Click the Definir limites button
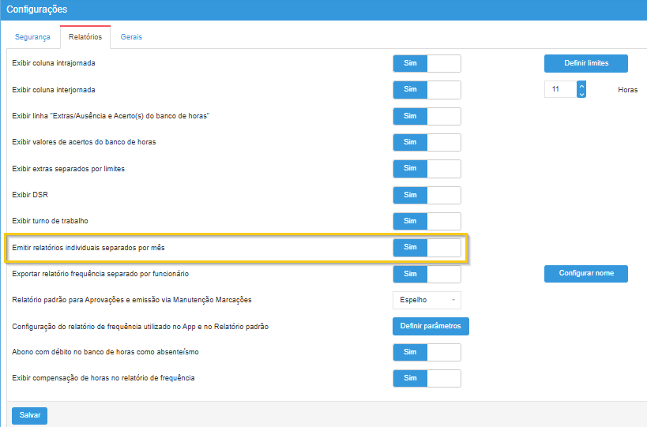Screen dimensions: 647x427 click(x=586, y=63)
